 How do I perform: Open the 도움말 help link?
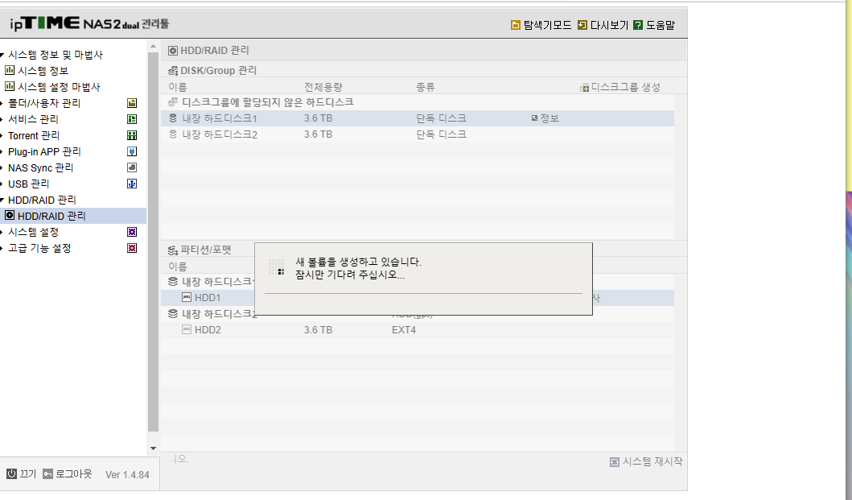tap(654, 25)
